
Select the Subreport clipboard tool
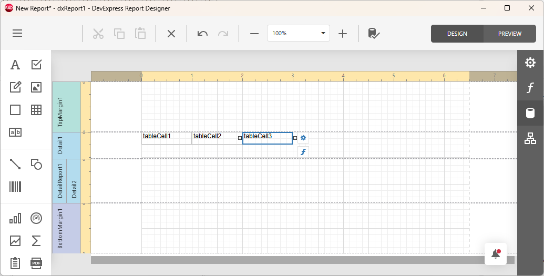pyautogui.click(x=15, y=263)
